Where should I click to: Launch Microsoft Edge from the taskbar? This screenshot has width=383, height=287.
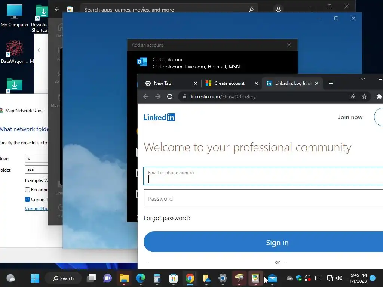(141, 278)
